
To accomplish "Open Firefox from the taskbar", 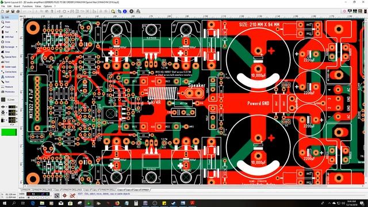I will pos(117,203).
